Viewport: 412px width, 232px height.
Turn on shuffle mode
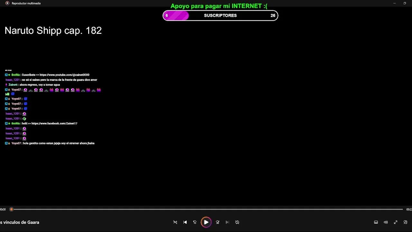click(175, 222)
